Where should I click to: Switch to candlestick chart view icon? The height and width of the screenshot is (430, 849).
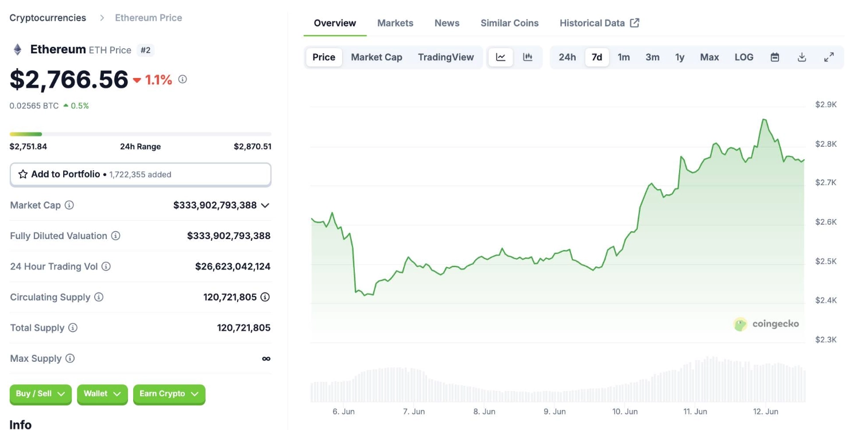(528, 57)
